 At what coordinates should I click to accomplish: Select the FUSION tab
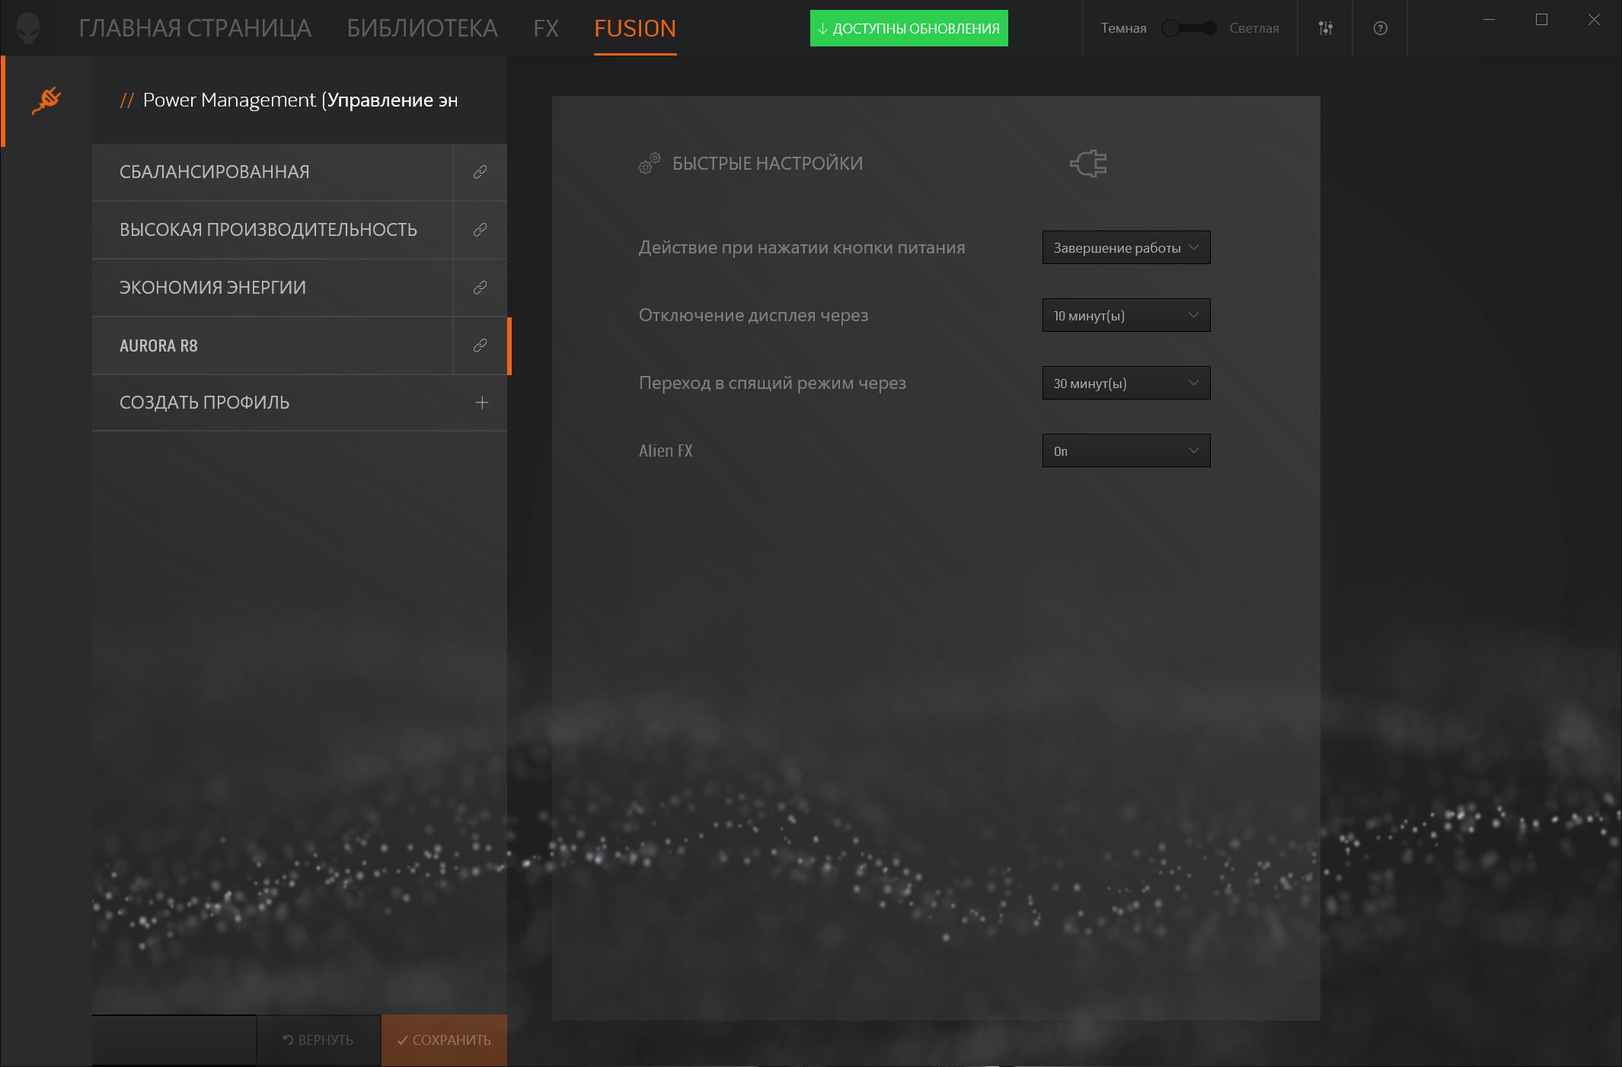pos(635,28)
